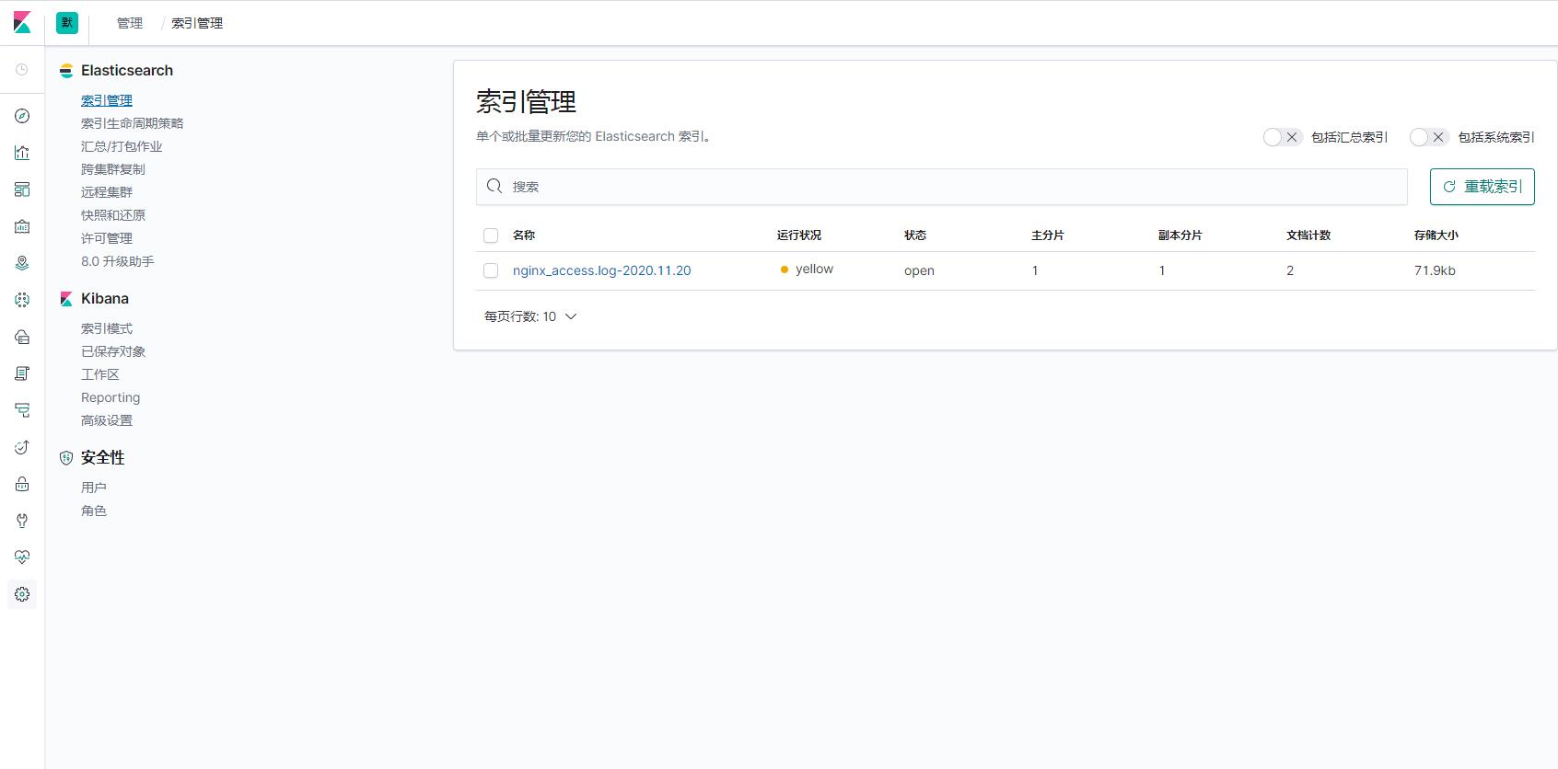1558x769 pixels.
Task: Open Logs icon in sidebar
Action: 22,373
